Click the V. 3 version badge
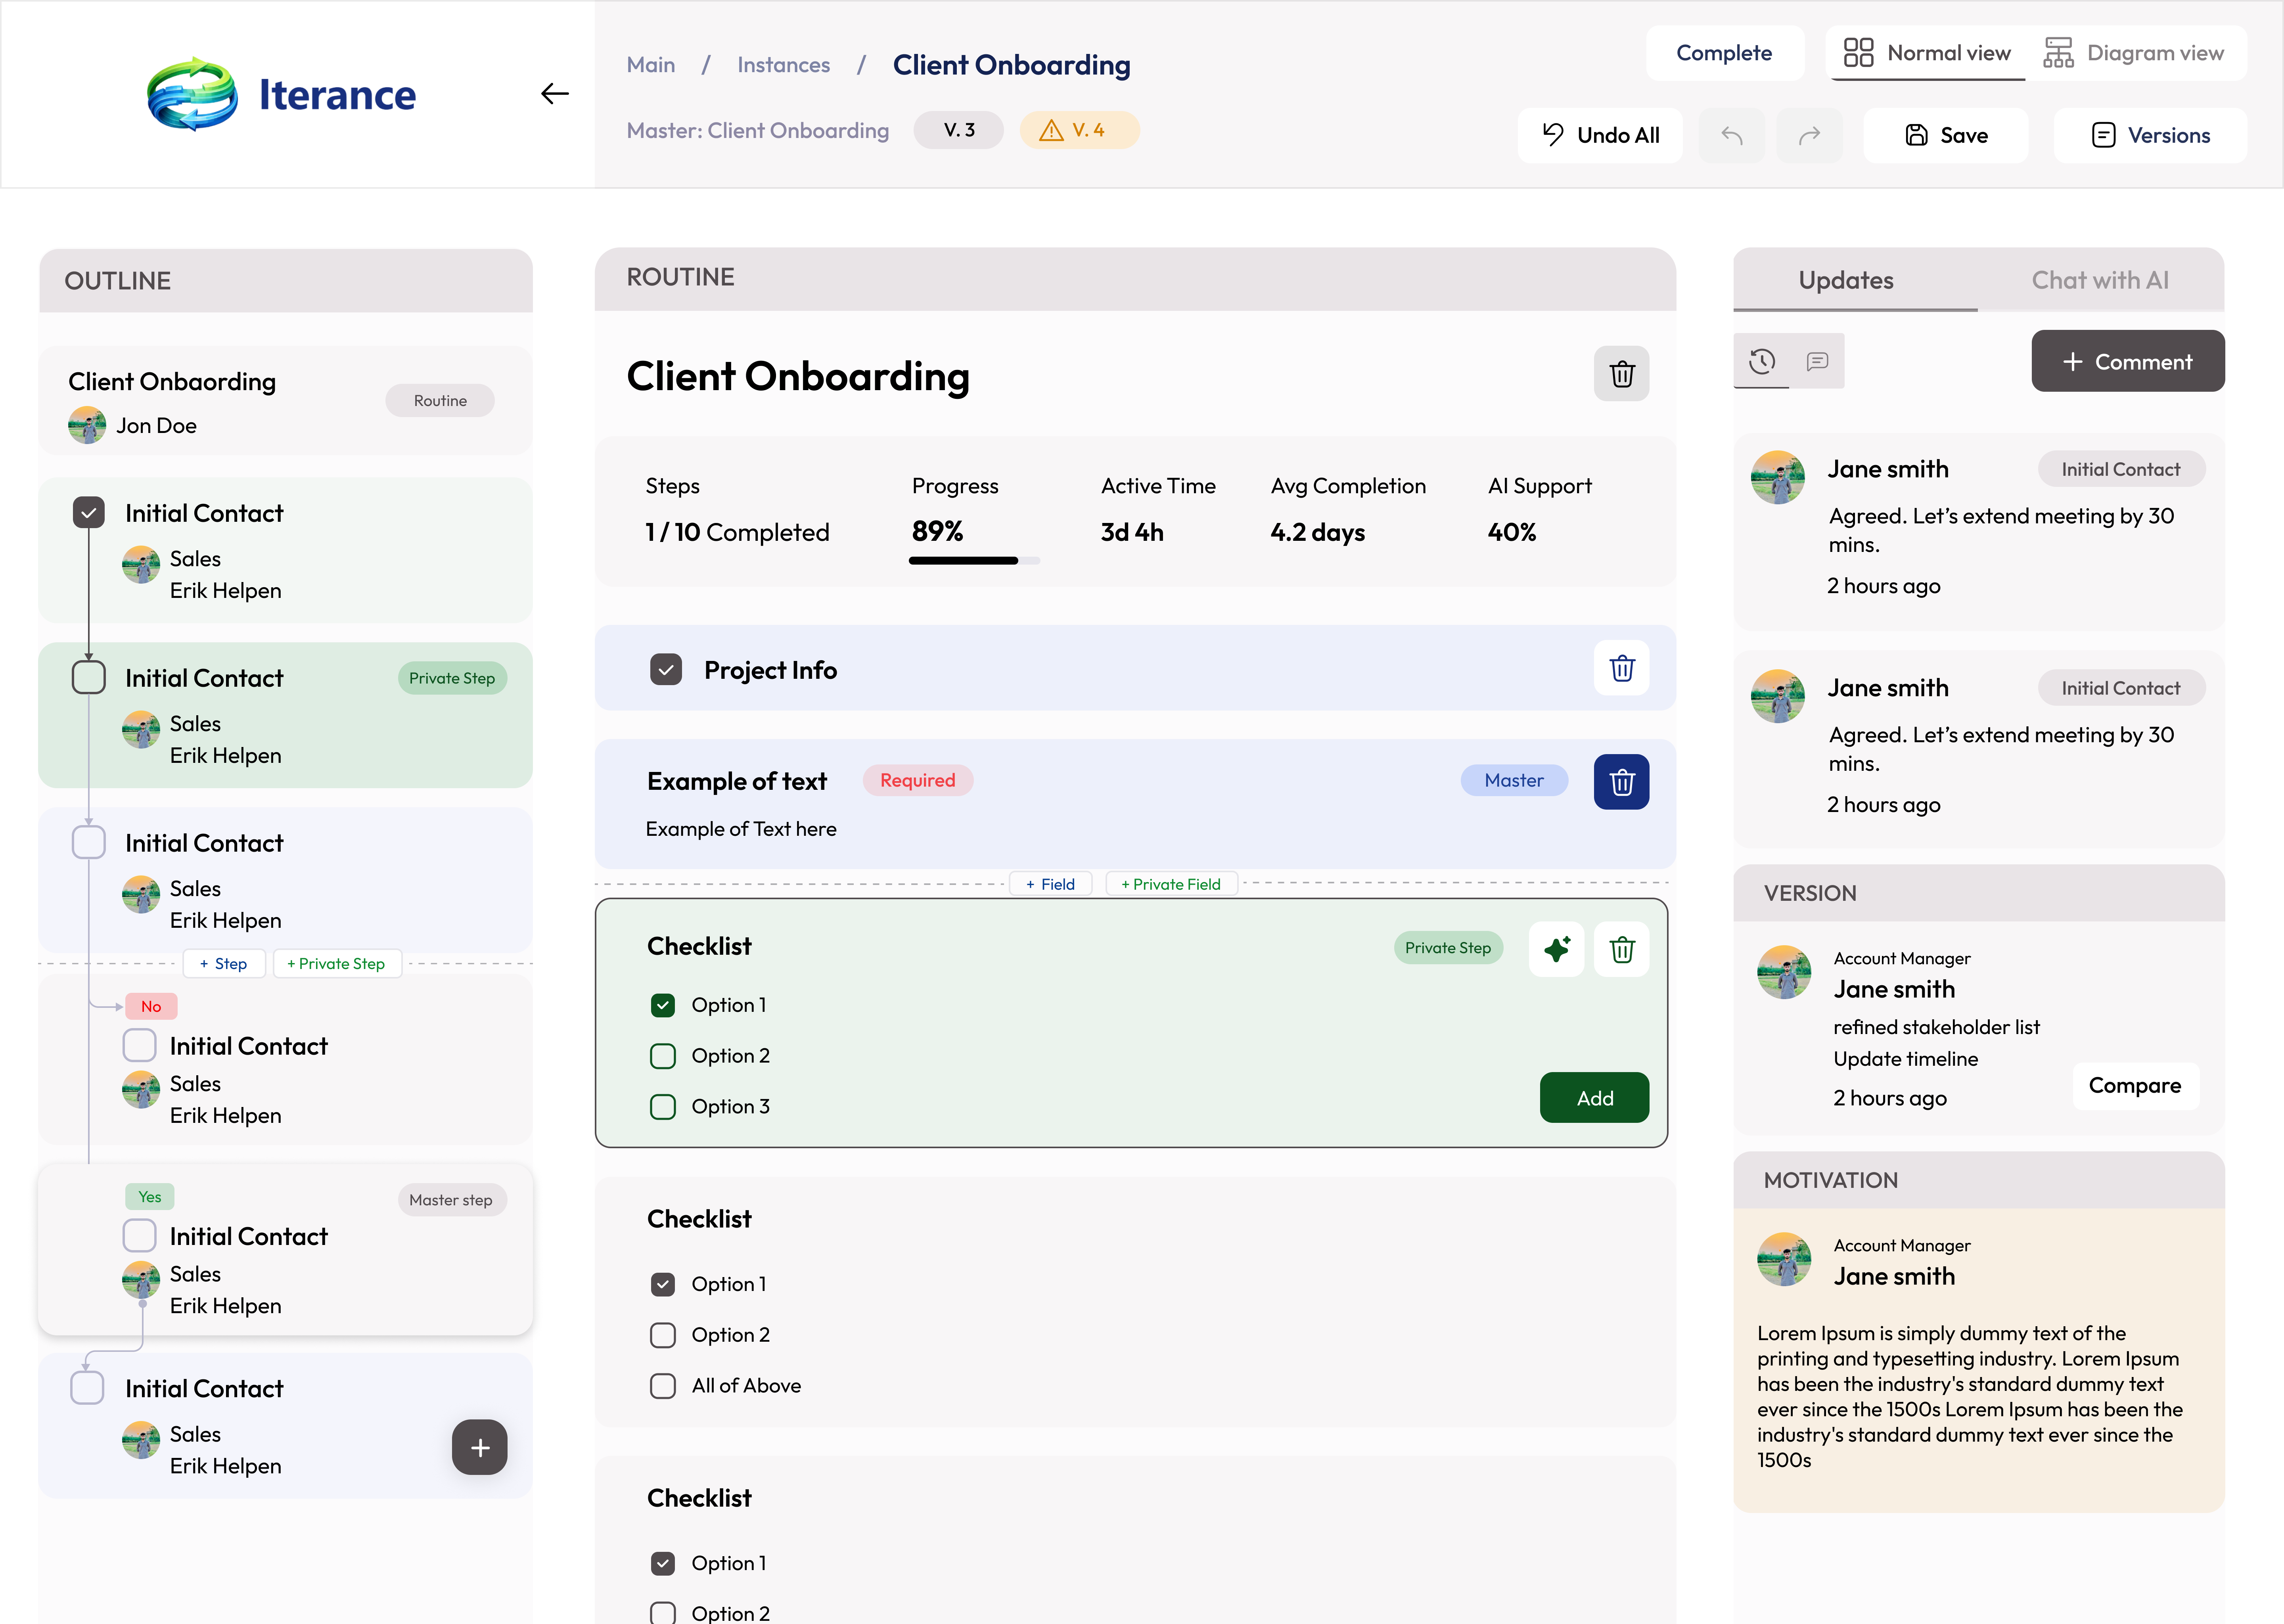The width and height of the screenshot is (2284, 1624). click(958, 130)
